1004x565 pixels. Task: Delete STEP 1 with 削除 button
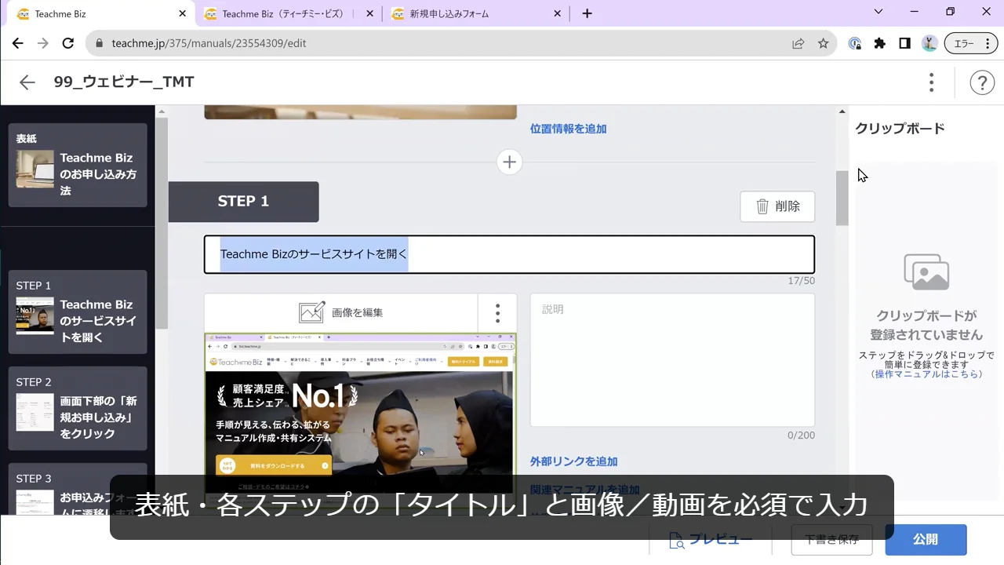pyautogui.click(x=777, y=206)
